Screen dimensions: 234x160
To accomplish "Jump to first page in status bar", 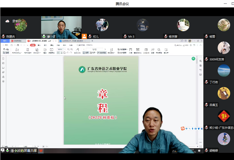I will [13, 146].
